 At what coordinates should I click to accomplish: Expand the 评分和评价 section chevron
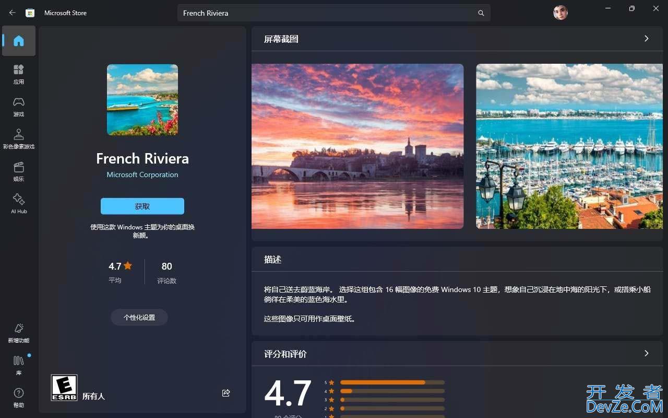647,354
